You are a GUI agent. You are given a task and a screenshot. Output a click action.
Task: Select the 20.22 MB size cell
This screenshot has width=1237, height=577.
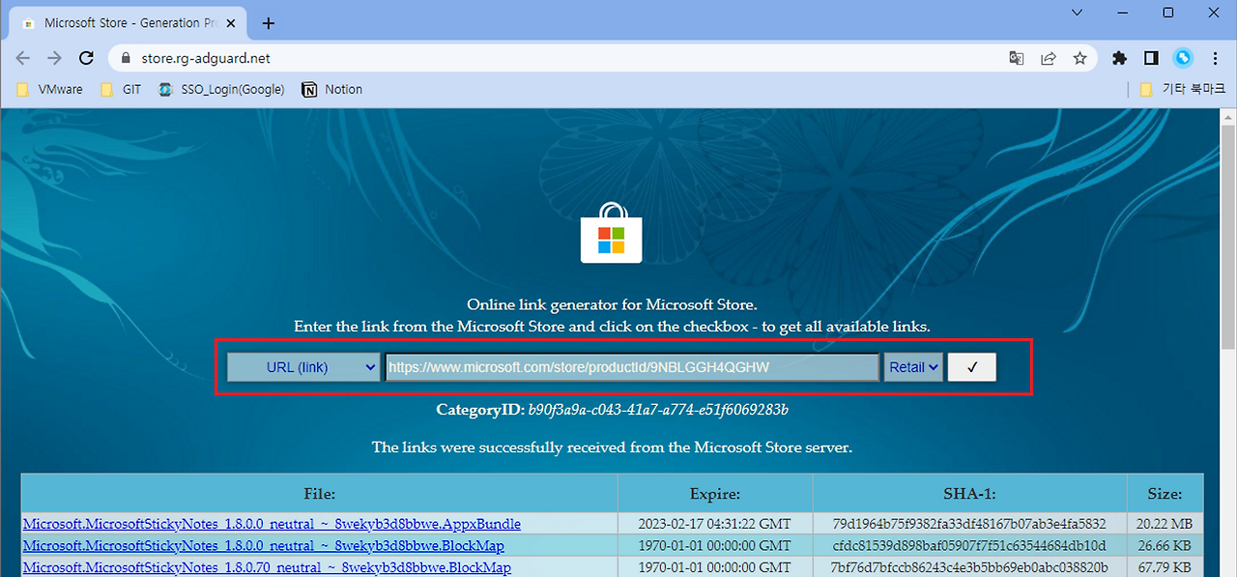tap(1165, 524)
